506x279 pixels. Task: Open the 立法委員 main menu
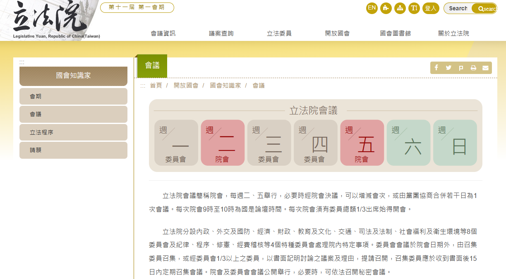[279, 33]
